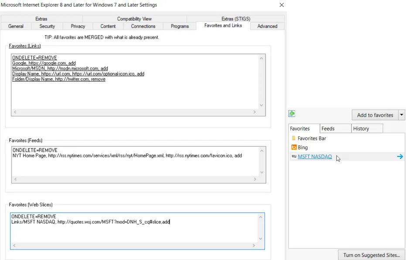Open the Favorites Bar folder
Viewport: 406px width, 260px height.
(x=312, y=139)
